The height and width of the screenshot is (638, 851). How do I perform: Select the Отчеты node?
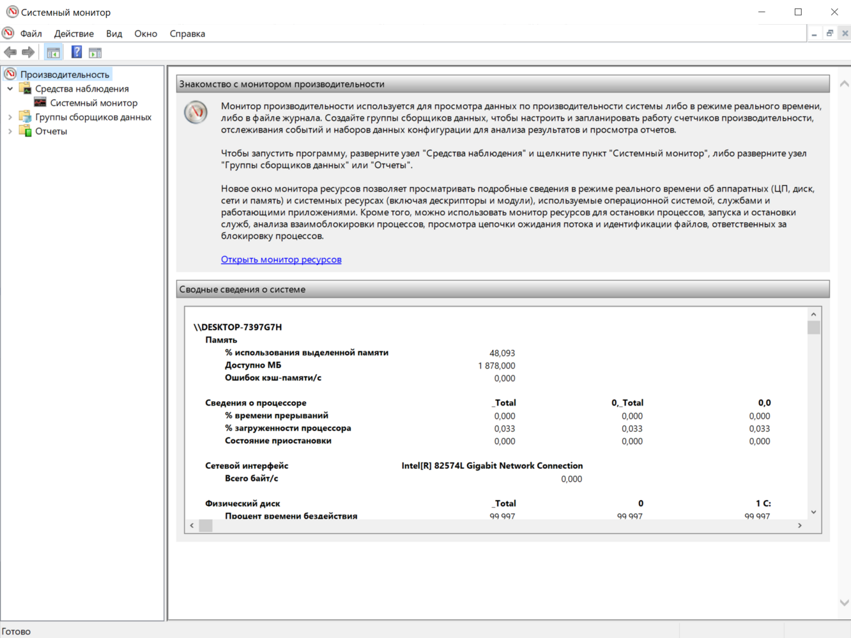[50, 132]
